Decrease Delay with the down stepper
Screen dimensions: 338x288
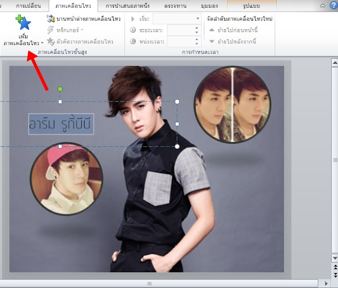(x=196, y=43)
